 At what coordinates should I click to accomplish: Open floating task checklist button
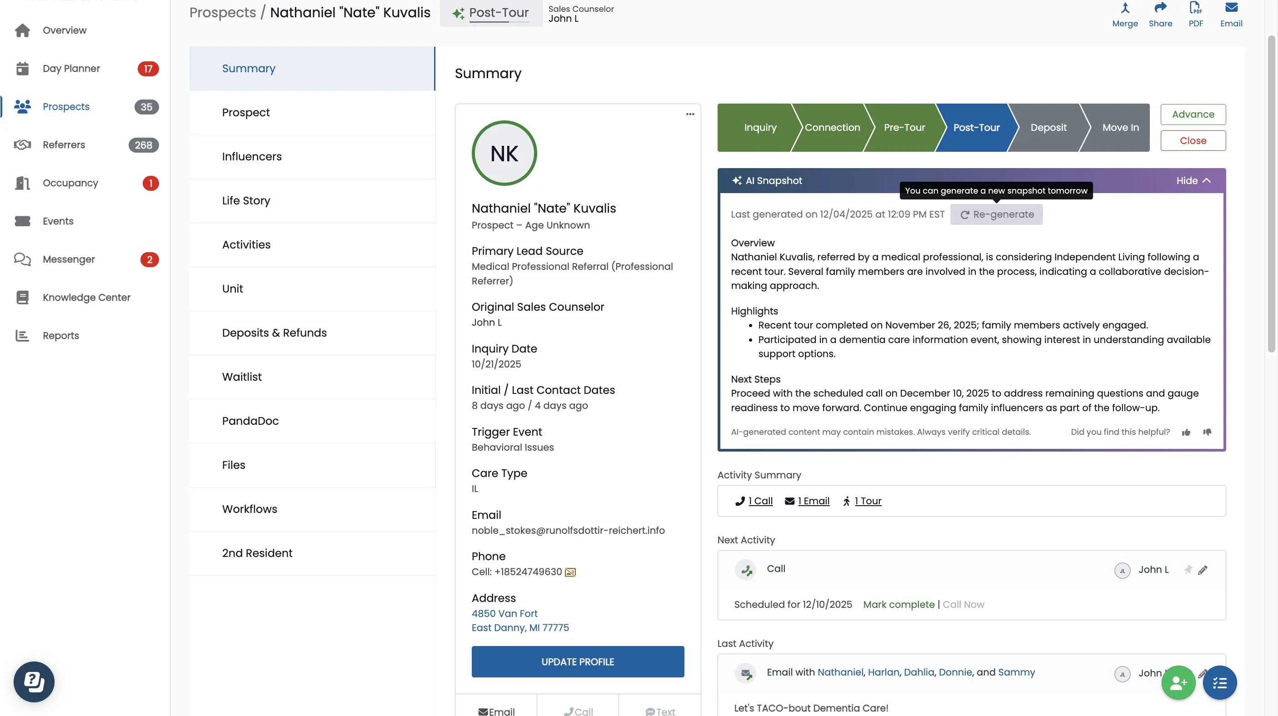pyautogui.click(x=1220, y=683)
